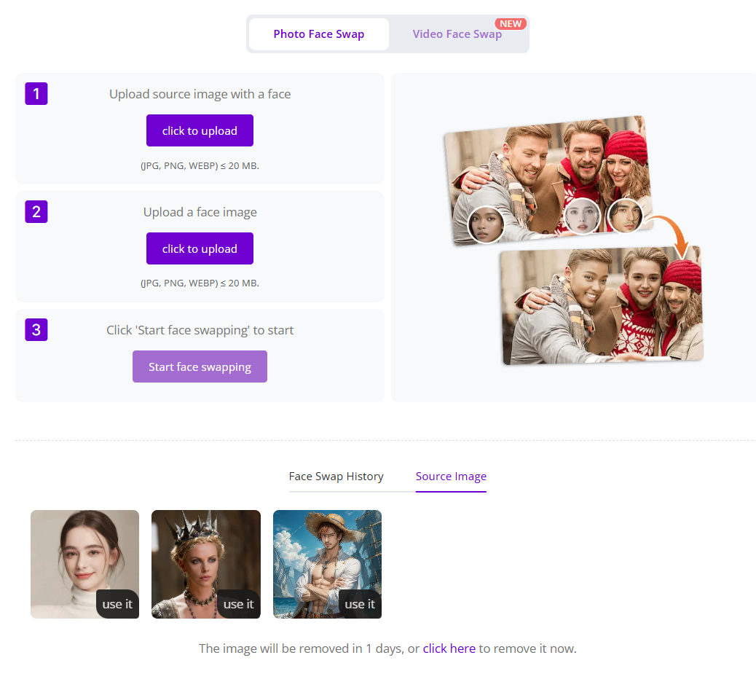
Task: Open the Video Face Swap tab
Action: coord(457,34)
